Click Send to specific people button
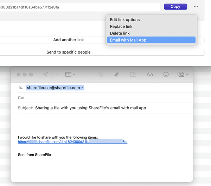This screenshot has width=211, height=186. (x=68, y=52)
